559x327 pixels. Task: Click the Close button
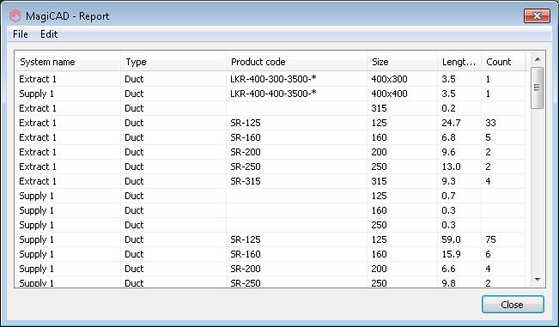(513, 305)
